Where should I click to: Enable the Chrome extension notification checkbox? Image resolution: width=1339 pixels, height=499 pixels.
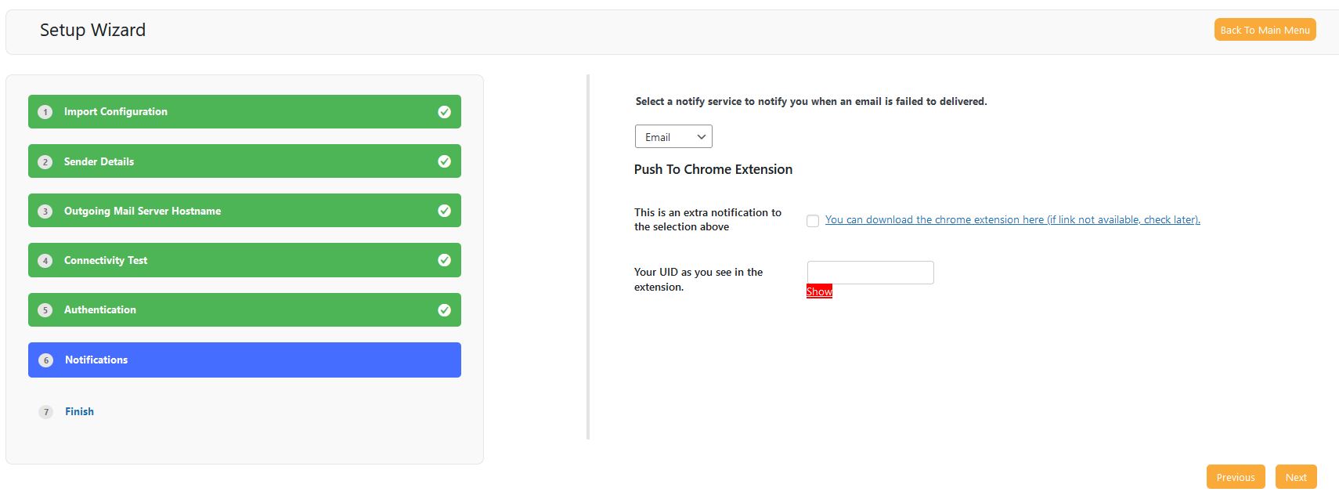pos(813,221)
